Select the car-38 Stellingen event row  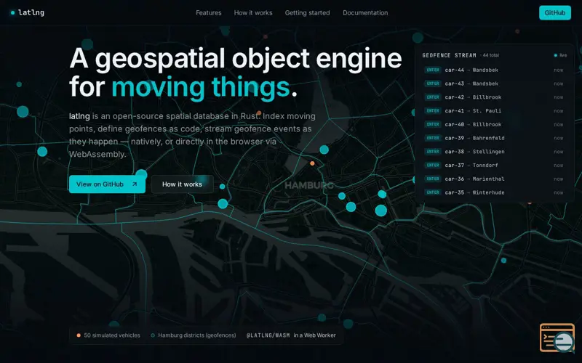click(494, 152)
